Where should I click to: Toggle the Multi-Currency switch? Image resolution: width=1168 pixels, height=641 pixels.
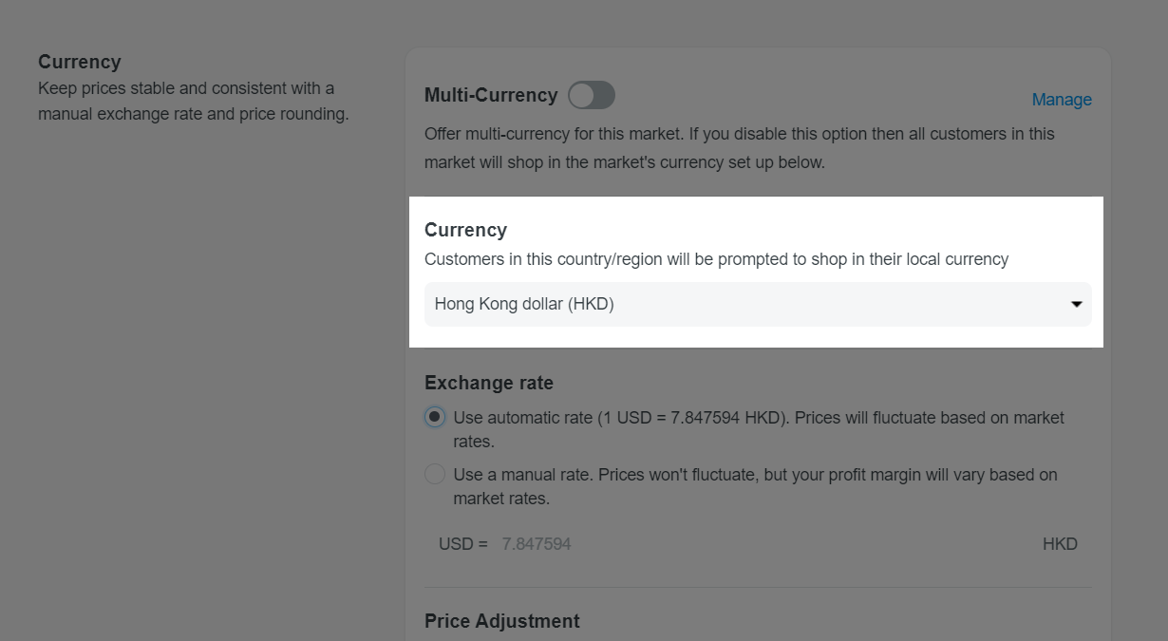(592, 95)
